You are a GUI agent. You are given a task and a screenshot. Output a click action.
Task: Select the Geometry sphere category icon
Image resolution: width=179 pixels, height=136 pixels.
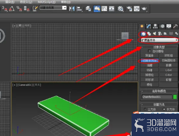(x=143, y=34)
